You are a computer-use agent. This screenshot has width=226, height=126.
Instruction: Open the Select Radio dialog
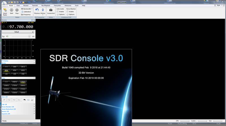pyautogui.click(x=5, y=12)
